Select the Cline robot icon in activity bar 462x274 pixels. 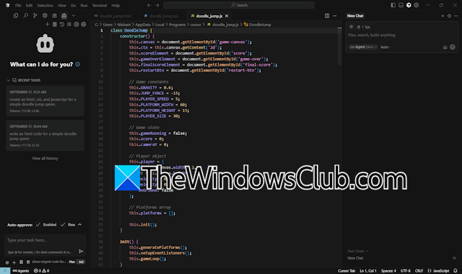click(64, 16)
